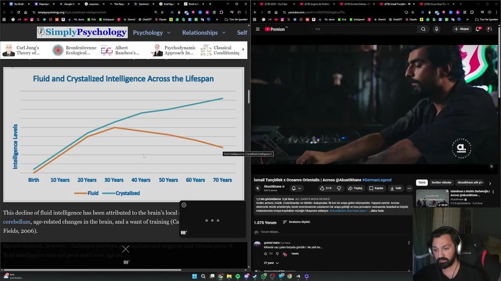Open Steam from the taskbar
This screenshot has height=281, width=501.
(x=255, y=276)
